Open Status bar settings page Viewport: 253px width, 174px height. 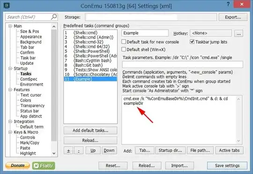coord(30,111)
